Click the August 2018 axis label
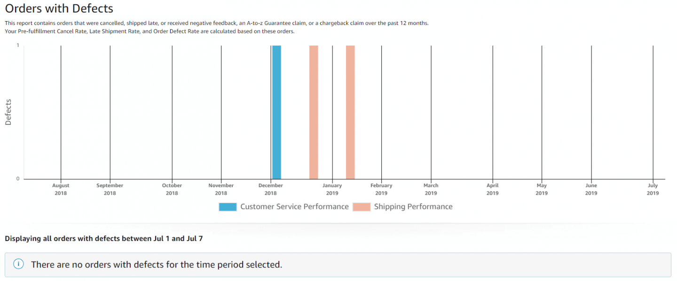 coord(61,189)
